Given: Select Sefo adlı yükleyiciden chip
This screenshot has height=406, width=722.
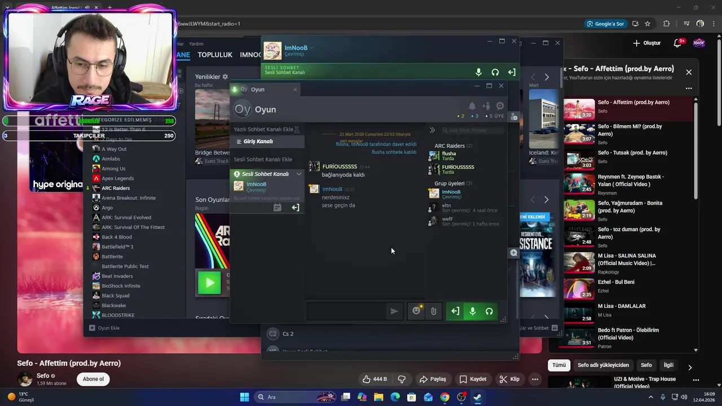Looking at the screenshot, I should [603, 365].
